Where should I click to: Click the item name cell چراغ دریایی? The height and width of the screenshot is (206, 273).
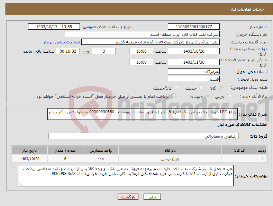tap(170, 159)
